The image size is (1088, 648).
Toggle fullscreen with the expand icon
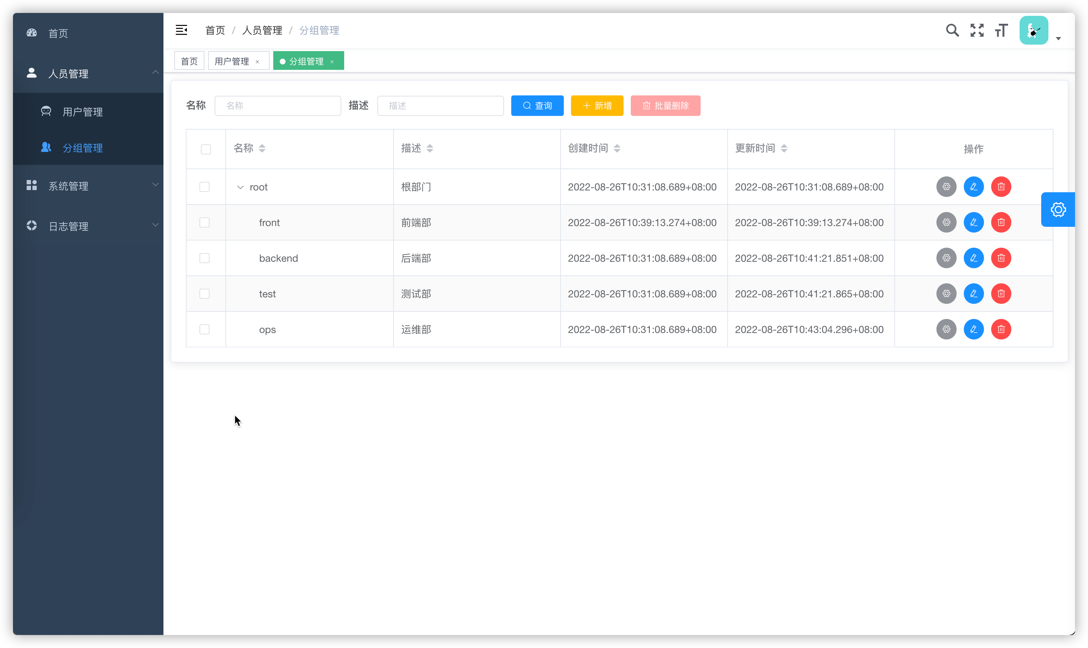(x=977, y=30)
